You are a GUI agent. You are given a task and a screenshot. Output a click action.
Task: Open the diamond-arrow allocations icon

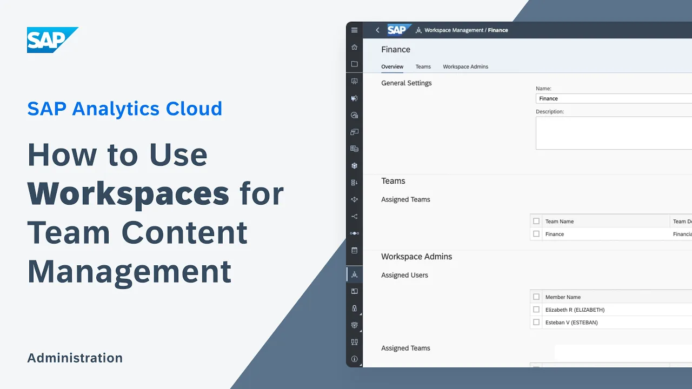coord(355,199)
